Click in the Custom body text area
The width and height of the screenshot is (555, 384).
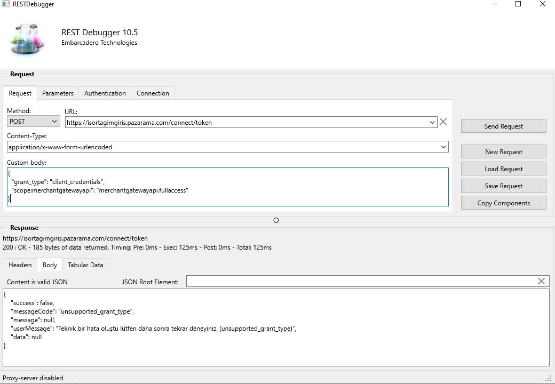point(227,187)
